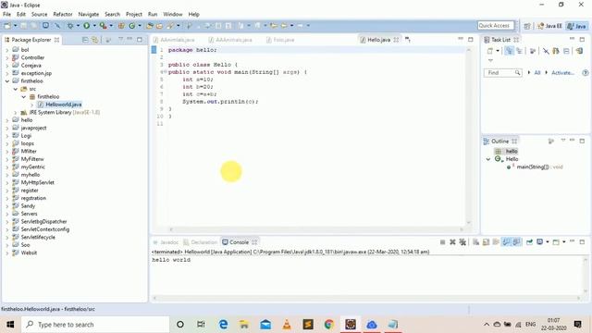Click the green Run button in toolbar
Viewport: 592px width, 333px height.
[86, 26]
